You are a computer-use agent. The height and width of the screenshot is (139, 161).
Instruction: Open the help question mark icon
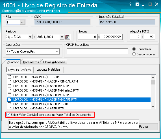pyautogui.click(x=130, y=4)
